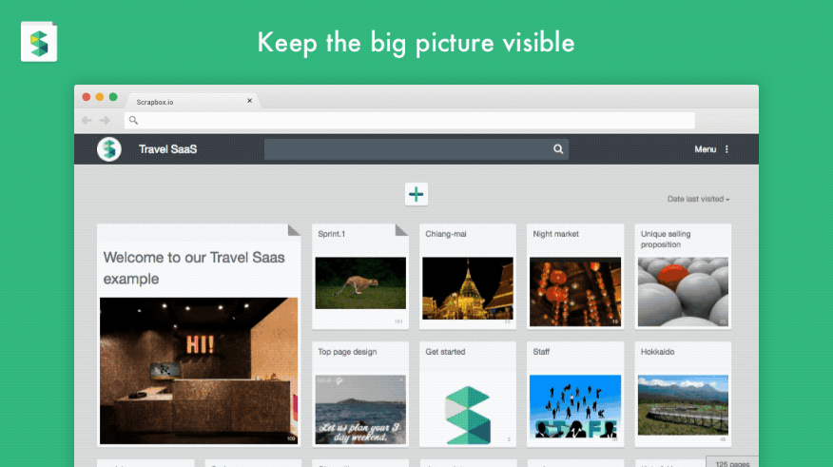Close the Scrapbox.io tab
Screen dimensions: 833x467
[x=250, y=101]
